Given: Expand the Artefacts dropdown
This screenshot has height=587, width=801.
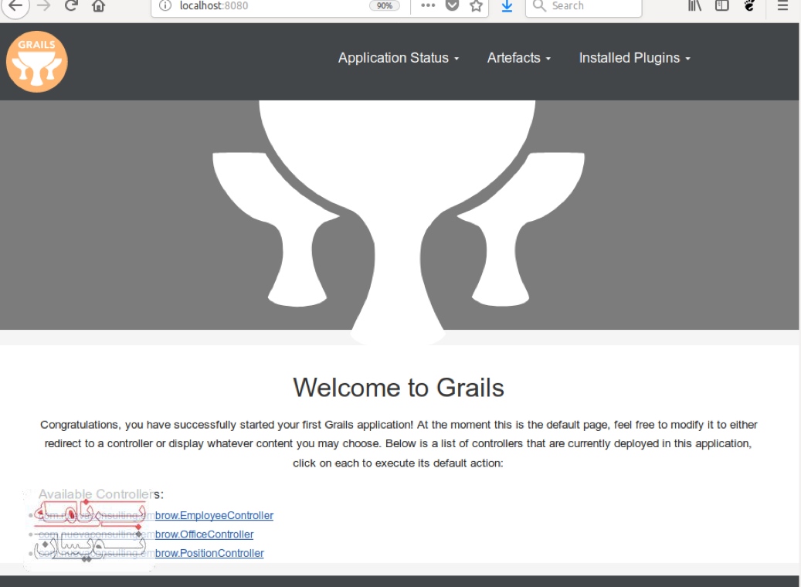Looking at the screenshot, I should [x=518, y=58].
